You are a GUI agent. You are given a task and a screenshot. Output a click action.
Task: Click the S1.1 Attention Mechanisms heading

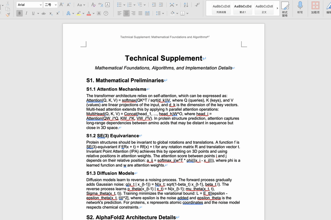pyautogui.click(x=116, y=89)
